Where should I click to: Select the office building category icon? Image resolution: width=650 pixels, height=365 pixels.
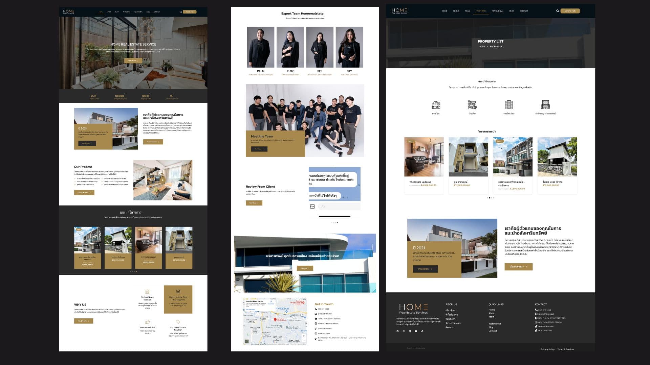point(546,105)
